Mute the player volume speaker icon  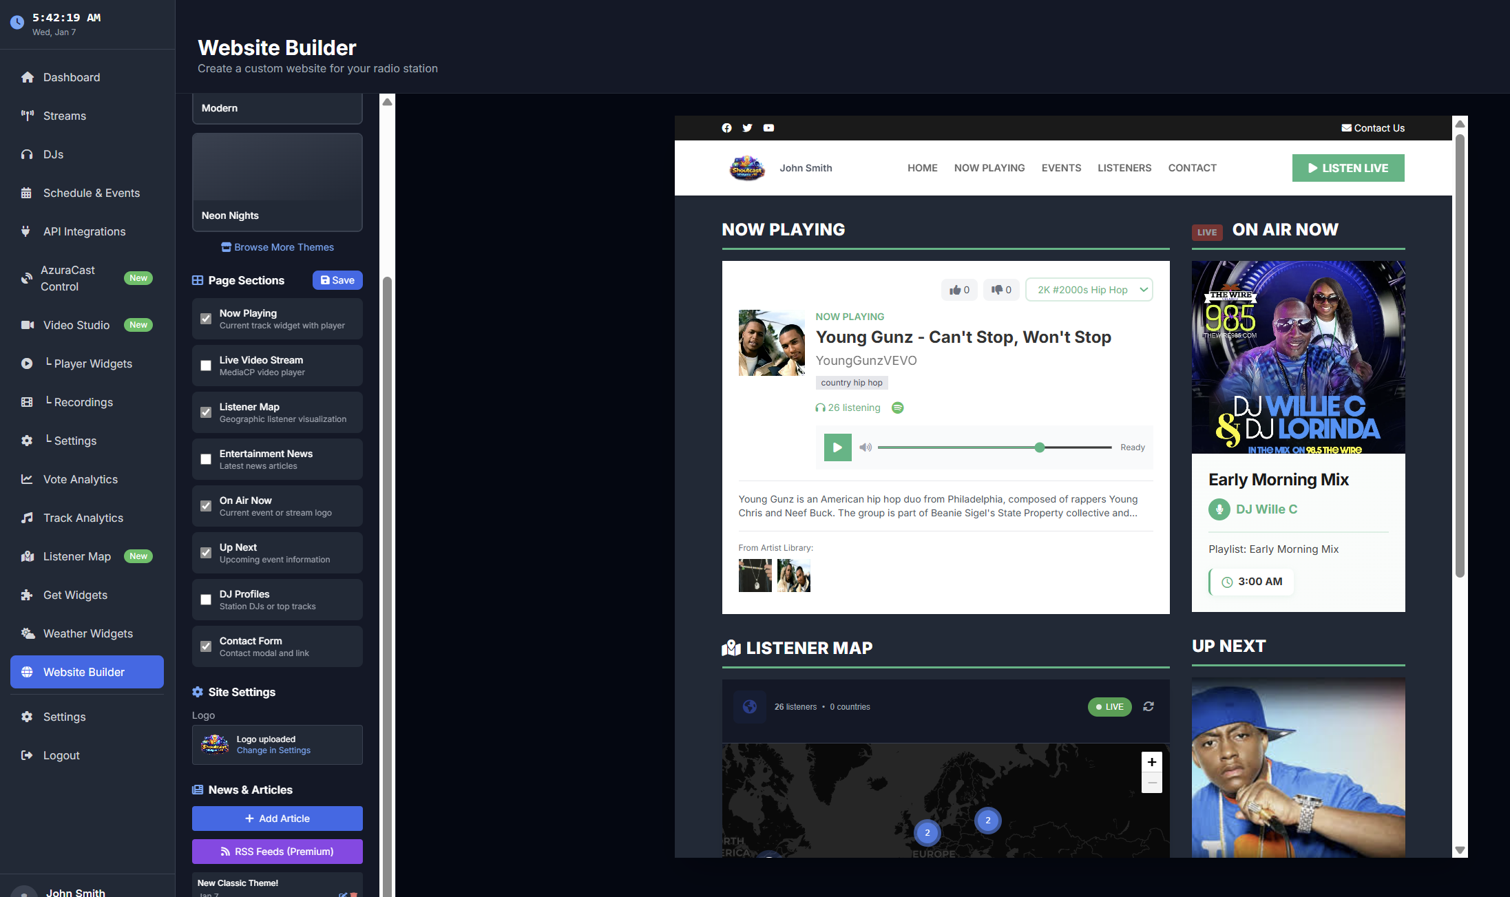coord(866,447)
